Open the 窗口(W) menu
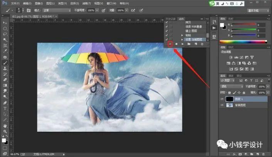The width and height of the screenshot is (272, 157). tap(112, 3)
